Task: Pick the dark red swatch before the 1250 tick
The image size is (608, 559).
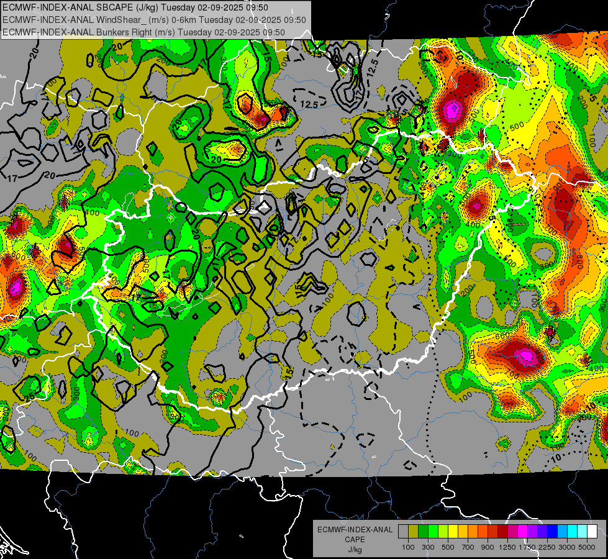Action: click(x=502, y=531)
